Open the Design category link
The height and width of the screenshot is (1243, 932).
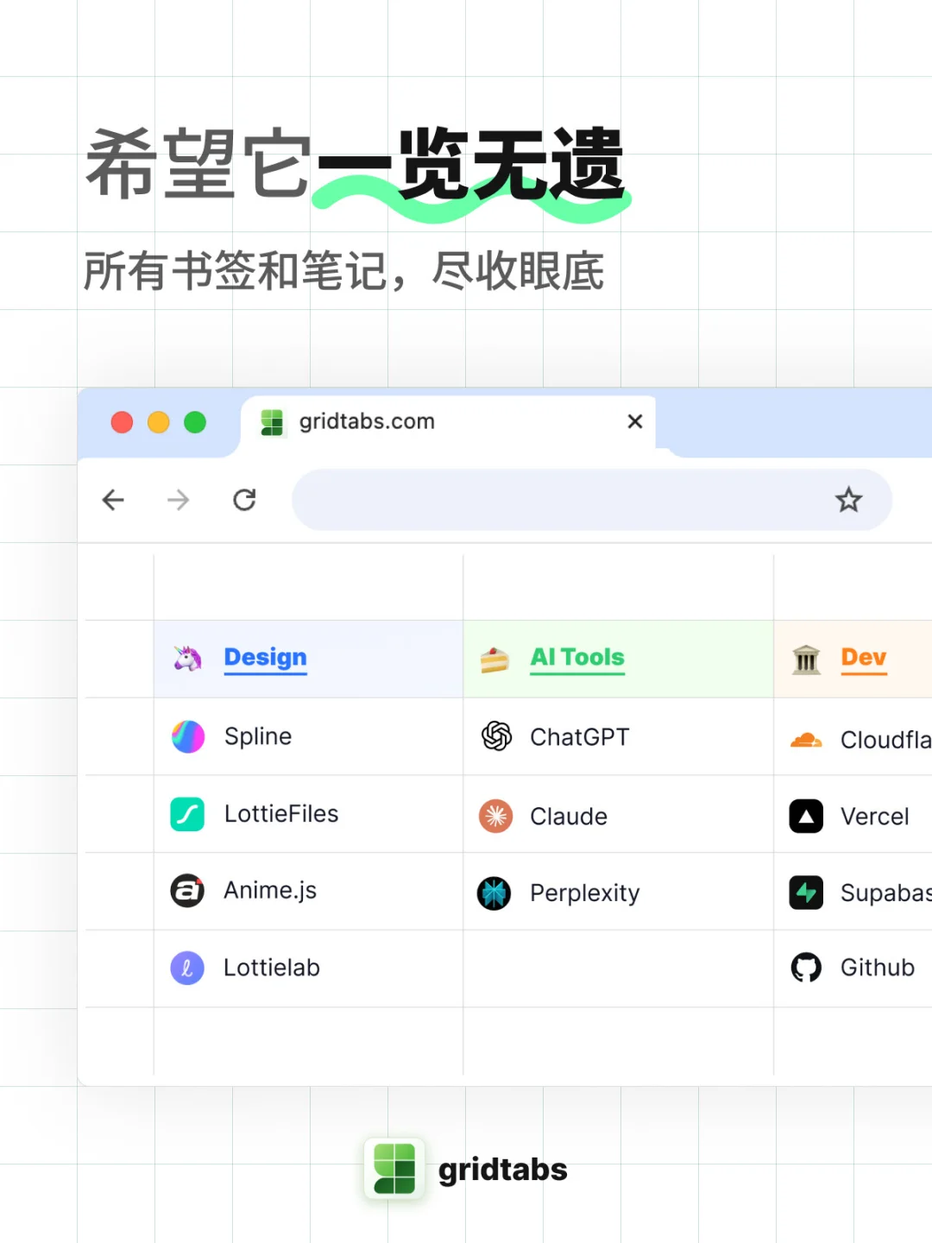[x=265, y=658]
